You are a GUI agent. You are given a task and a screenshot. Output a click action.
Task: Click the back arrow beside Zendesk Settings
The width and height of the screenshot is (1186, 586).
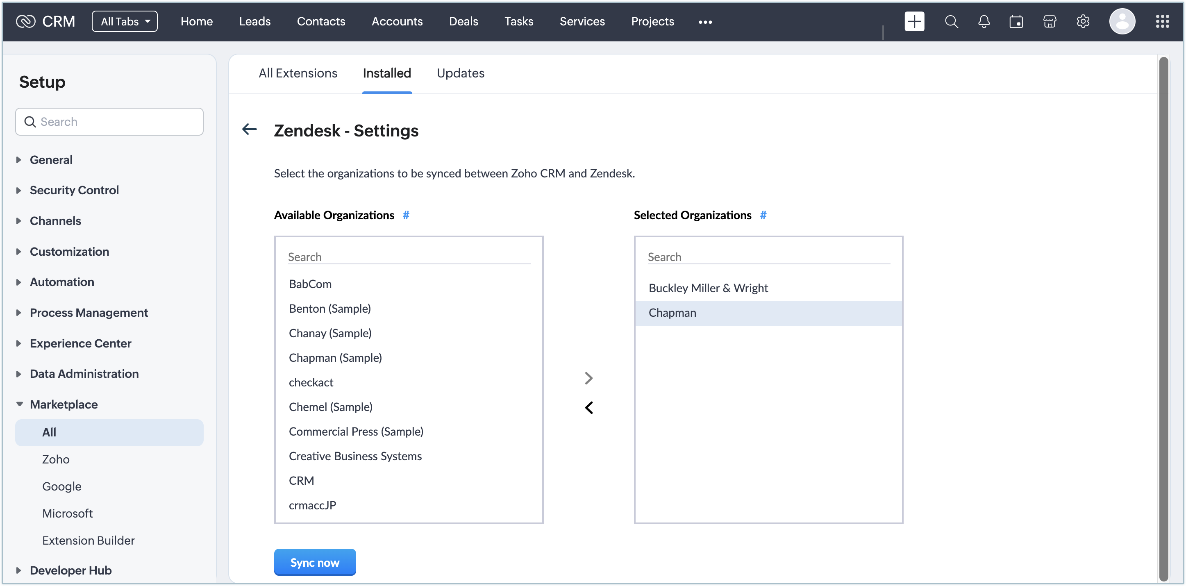coord(249,129)
